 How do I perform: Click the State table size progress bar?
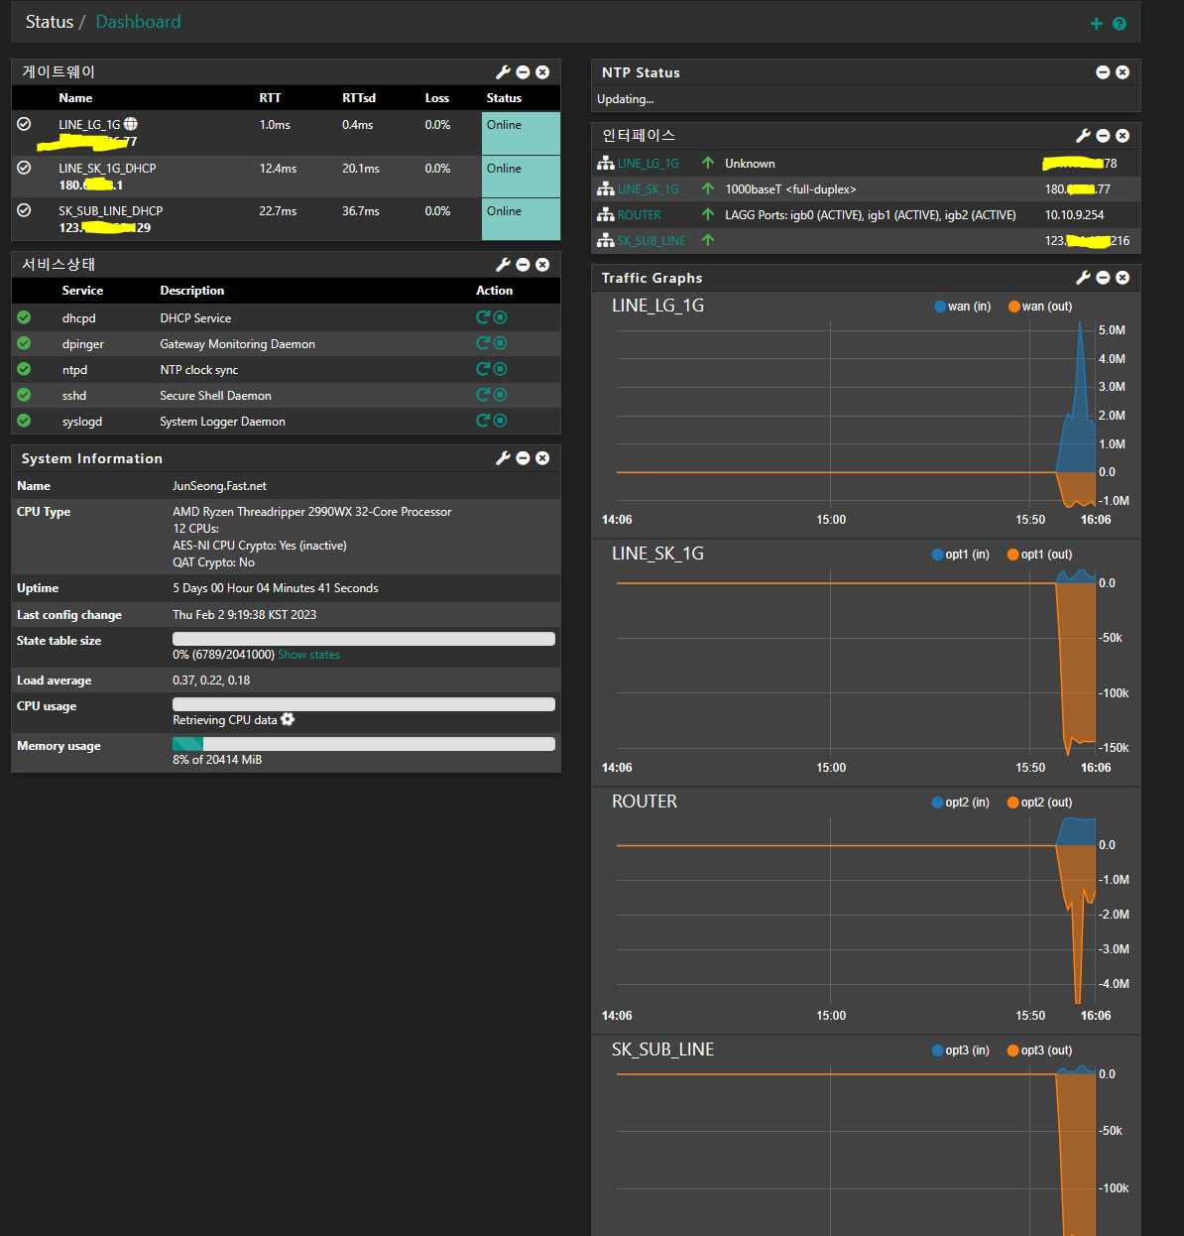pyautogui.click(x=364, y=639)
